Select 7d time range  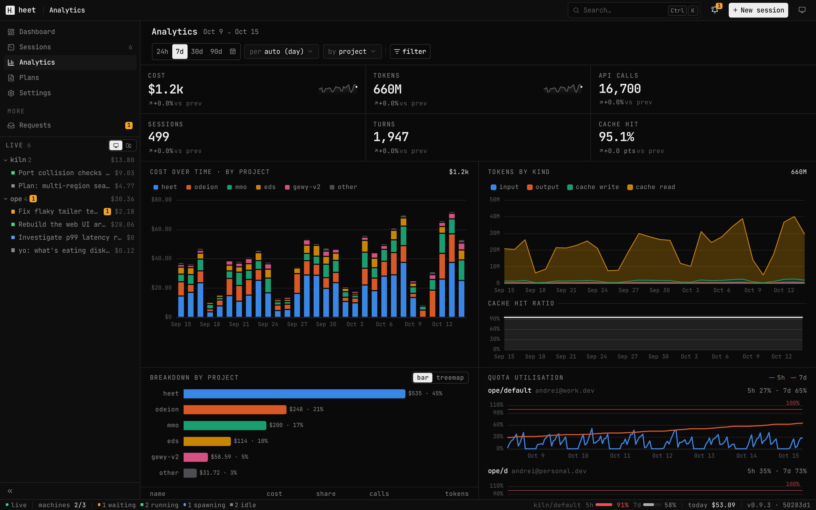pos(180,51)
